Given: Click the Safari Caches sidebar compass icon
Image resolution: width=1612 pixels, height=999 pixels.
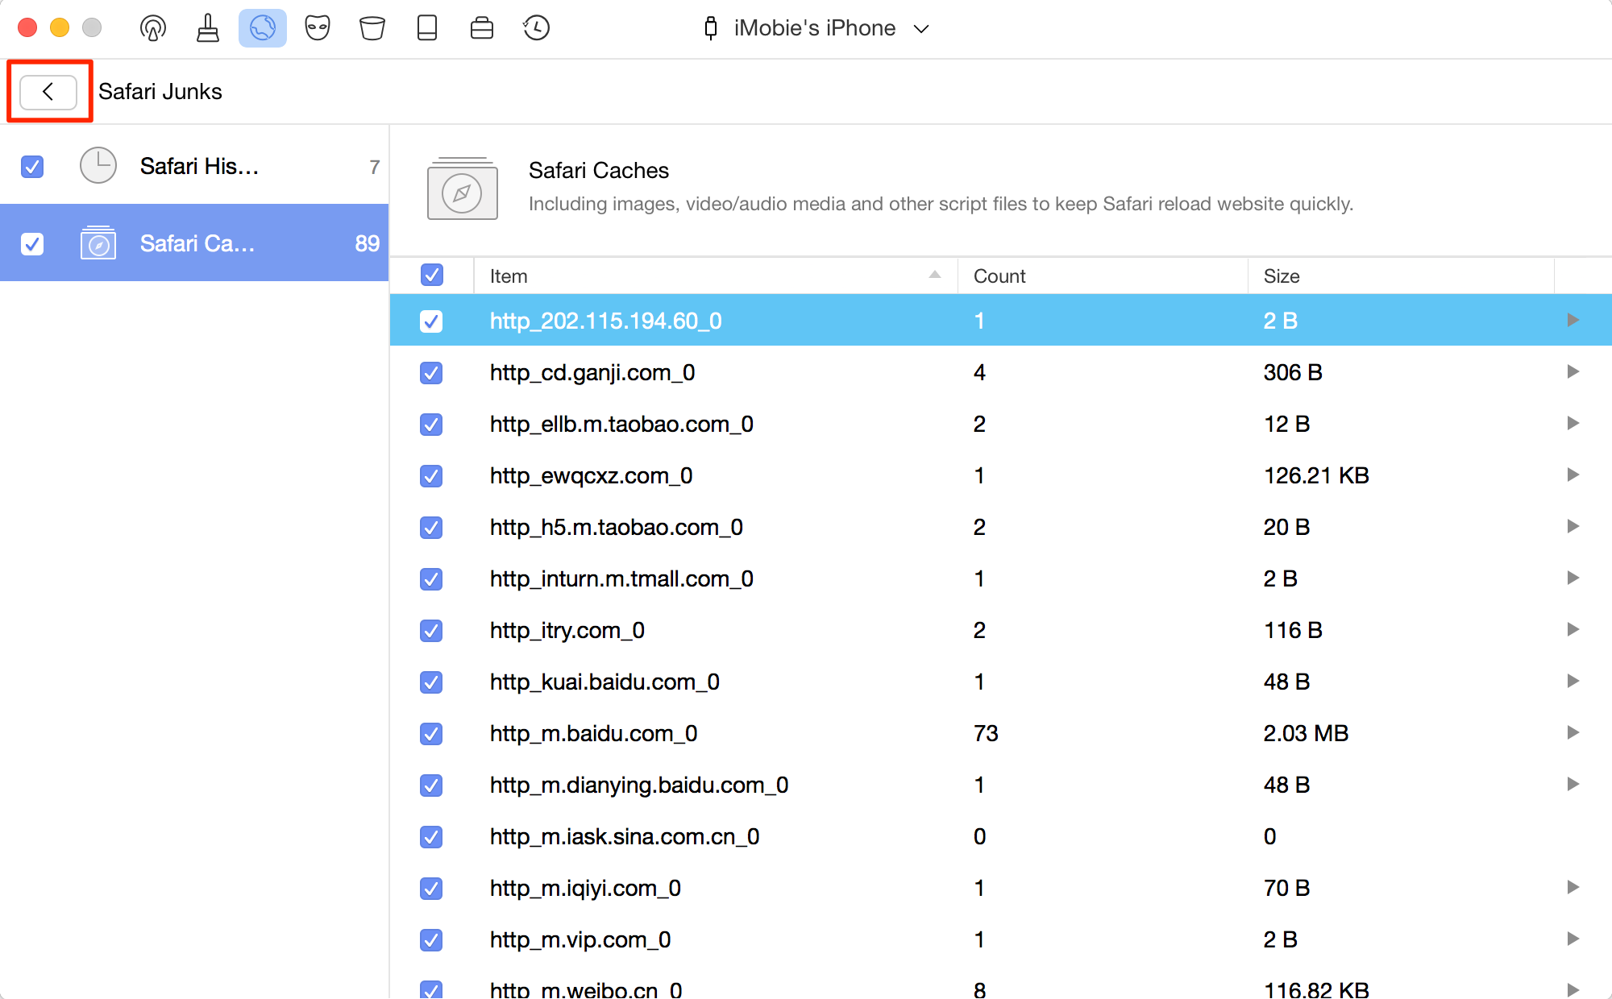Looking at the screenshot, I should (98, 243).
